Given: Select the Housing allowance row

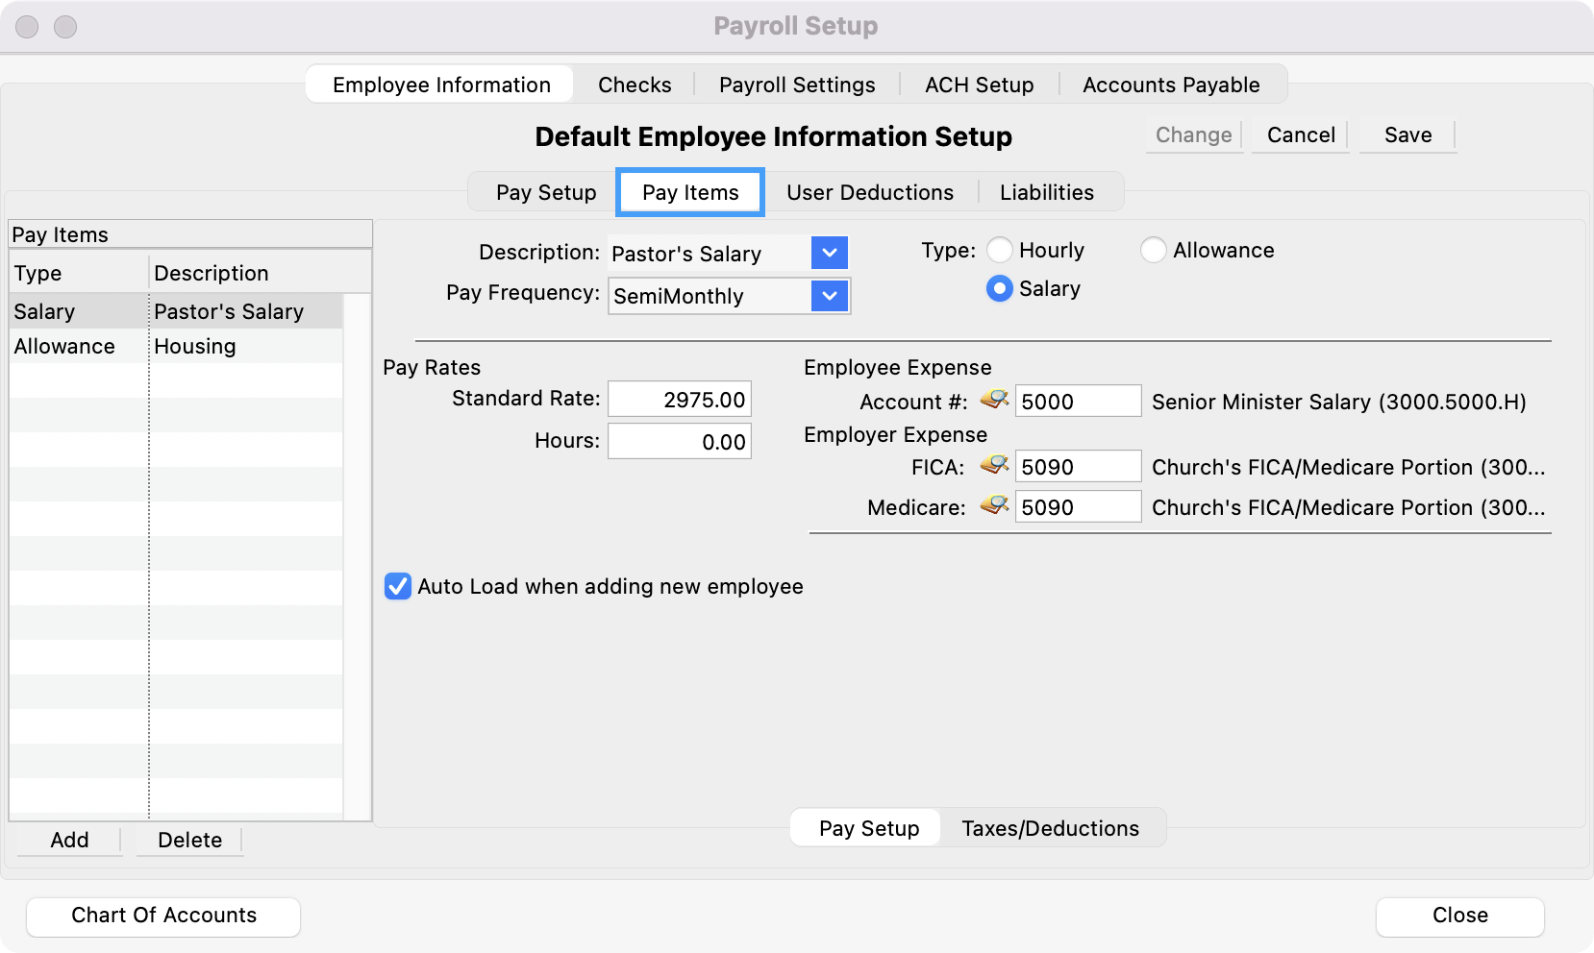Looking at the screenshot, I should tap(176, 347).
